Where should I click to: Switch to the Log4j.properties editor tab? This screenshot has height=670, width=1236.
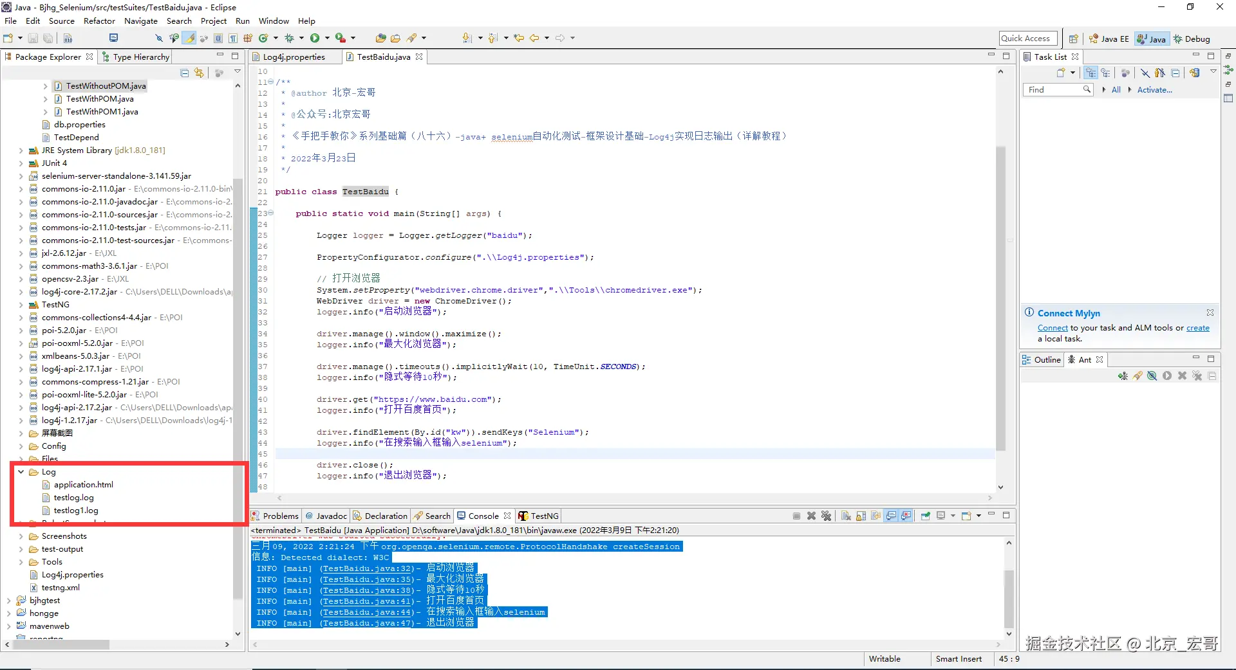click(x=294, y=57)
